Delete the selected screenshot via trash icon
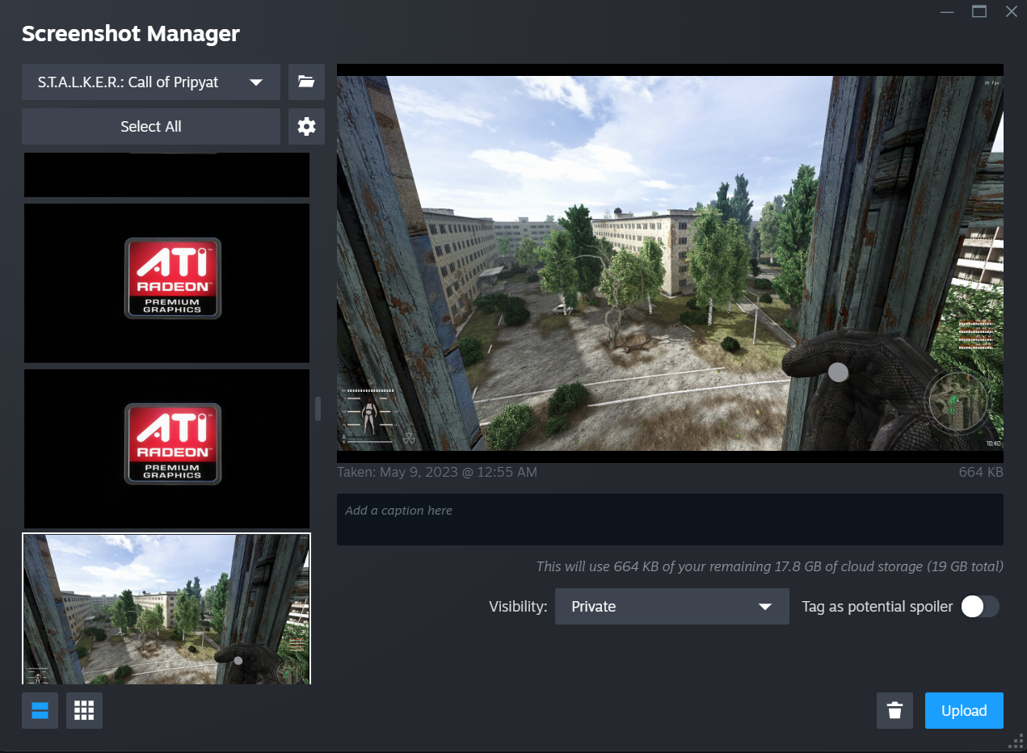 894,711
